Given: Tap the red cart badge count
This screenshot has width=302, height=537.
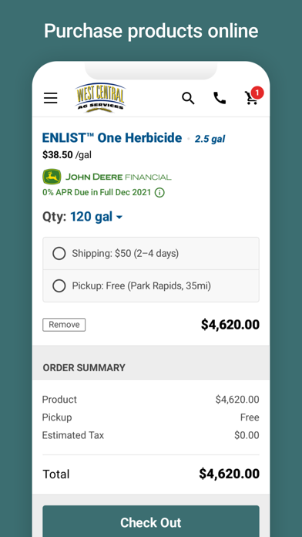Looking at the screenshot, I should (x=257, y=93).
